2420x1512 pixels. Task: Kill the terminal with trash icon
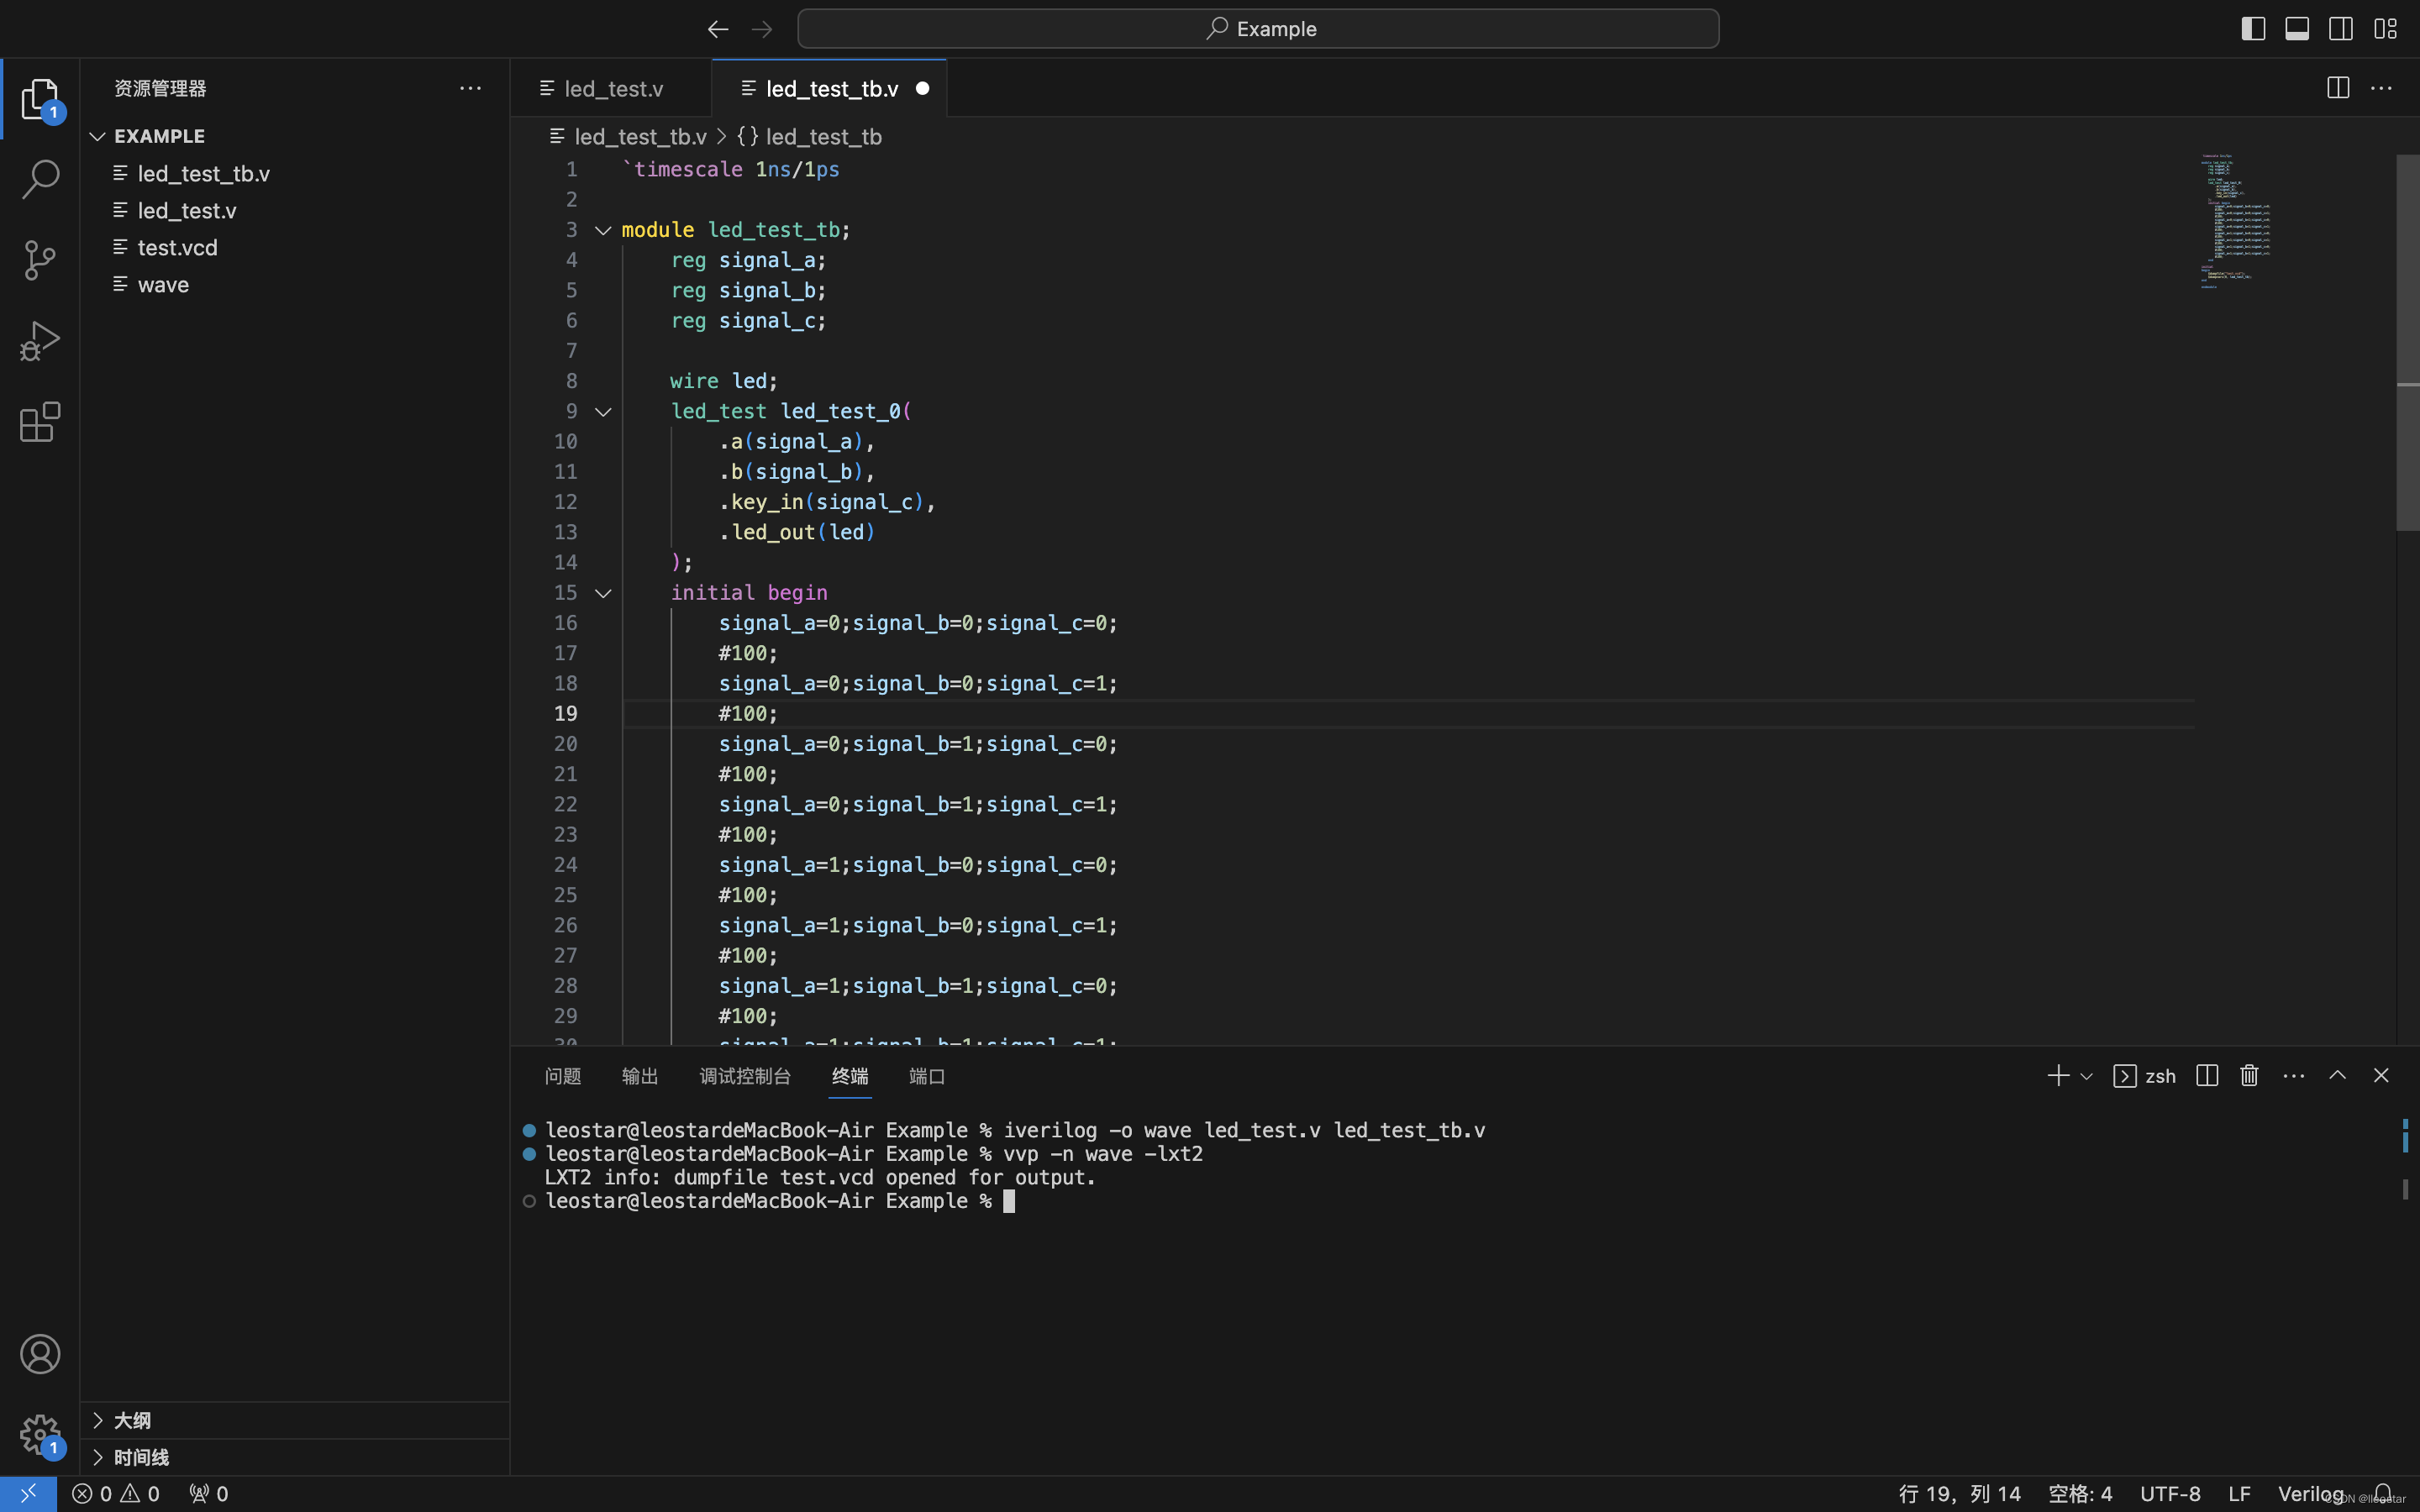pyautogui.click(x=2250, y=1076)
